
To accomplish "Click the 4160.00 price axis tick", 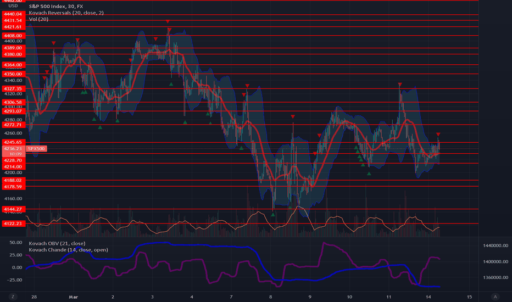I will [13, 199].
